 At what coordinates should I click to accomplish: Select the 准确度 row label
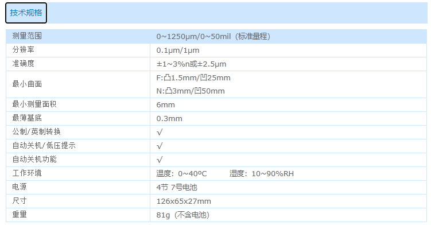[x=24, y=64]
